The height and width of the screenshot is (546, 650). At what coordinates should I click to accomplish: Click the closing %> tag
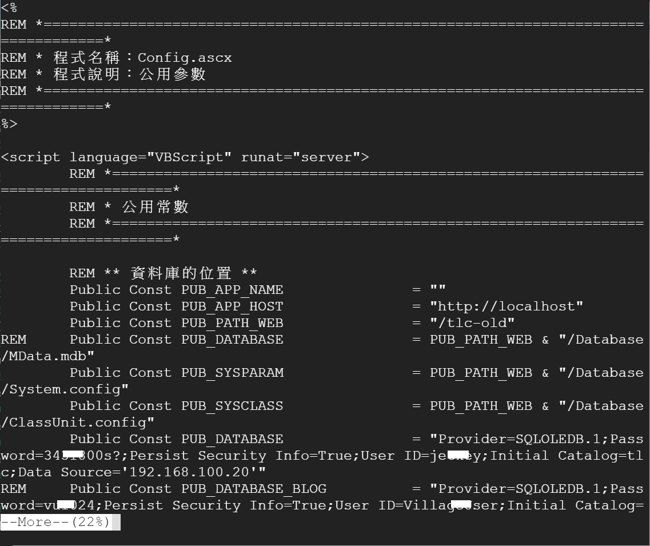9,124
